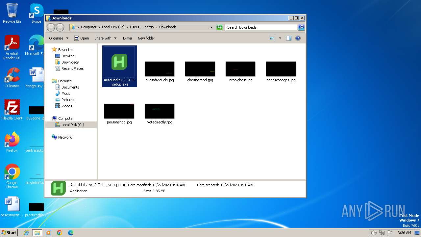421x237 pixels.
Task: Open the FileZilla Client desktop shortcut
Action: [12, 110]
